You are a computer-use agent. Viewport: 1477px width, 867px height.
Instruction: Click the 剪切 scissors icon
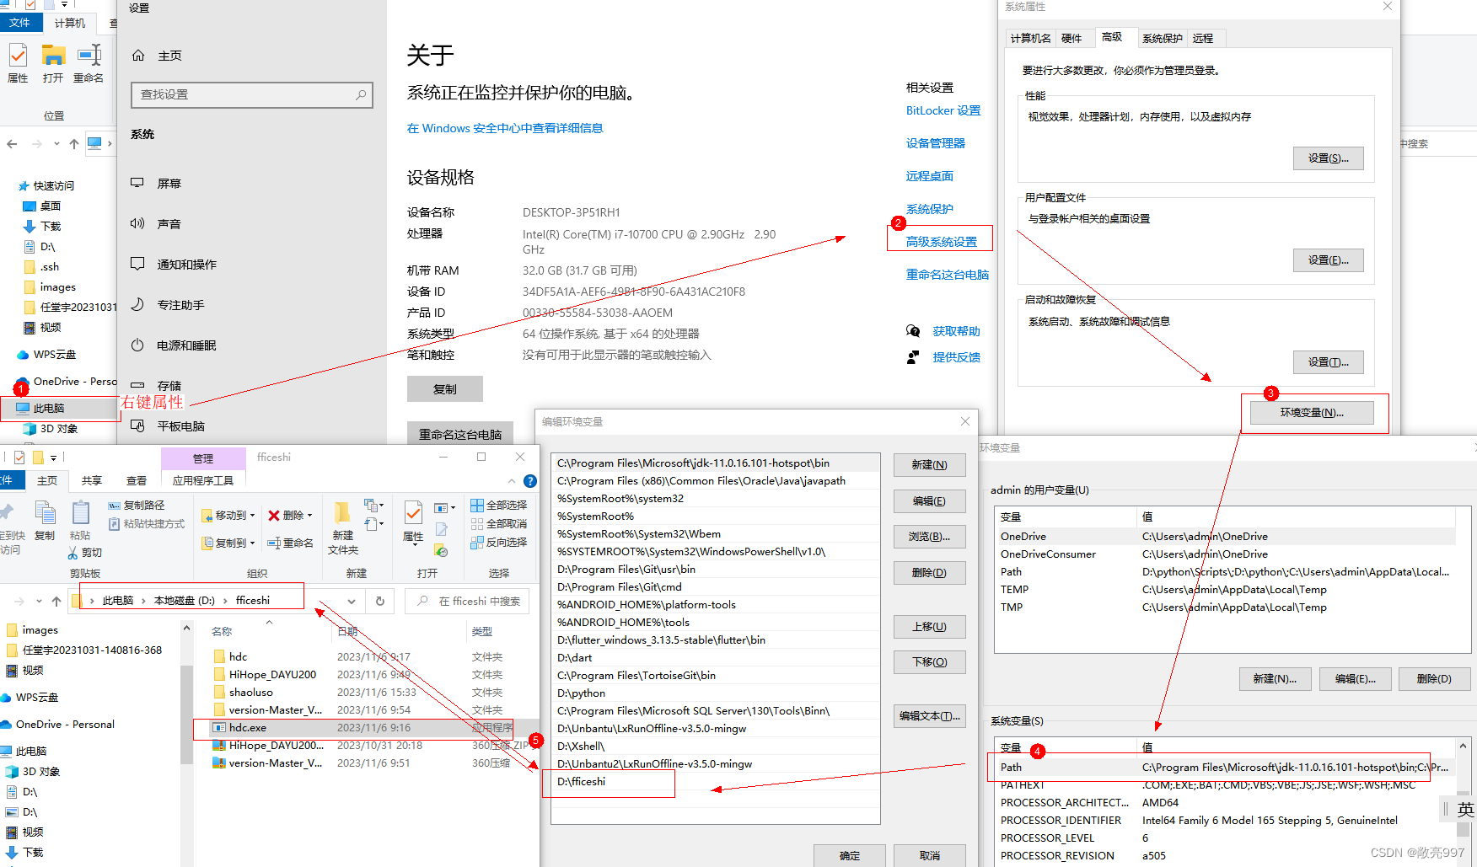click(73, 553)
